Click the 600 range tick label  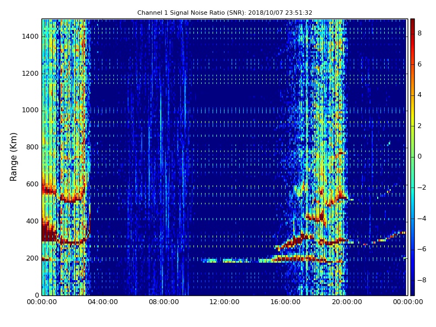32,184
